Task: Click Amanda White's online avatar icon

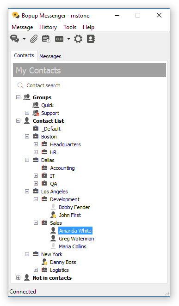Action: coord(53,230)
